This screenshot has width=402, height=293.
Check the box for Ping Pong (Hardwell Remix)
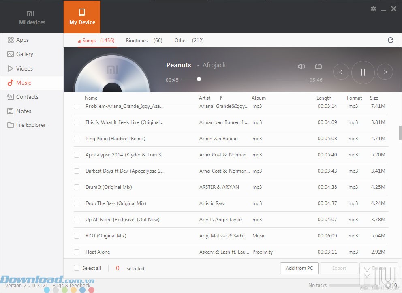click(77, 139)
